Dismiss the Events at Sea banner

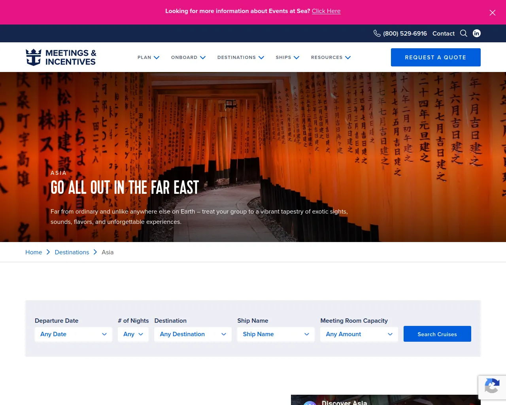(x=493, y=13)
